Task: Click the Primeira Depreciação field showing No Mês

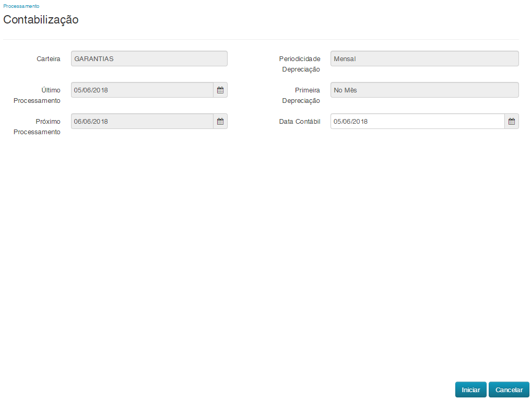Action: tap(424, 90)
